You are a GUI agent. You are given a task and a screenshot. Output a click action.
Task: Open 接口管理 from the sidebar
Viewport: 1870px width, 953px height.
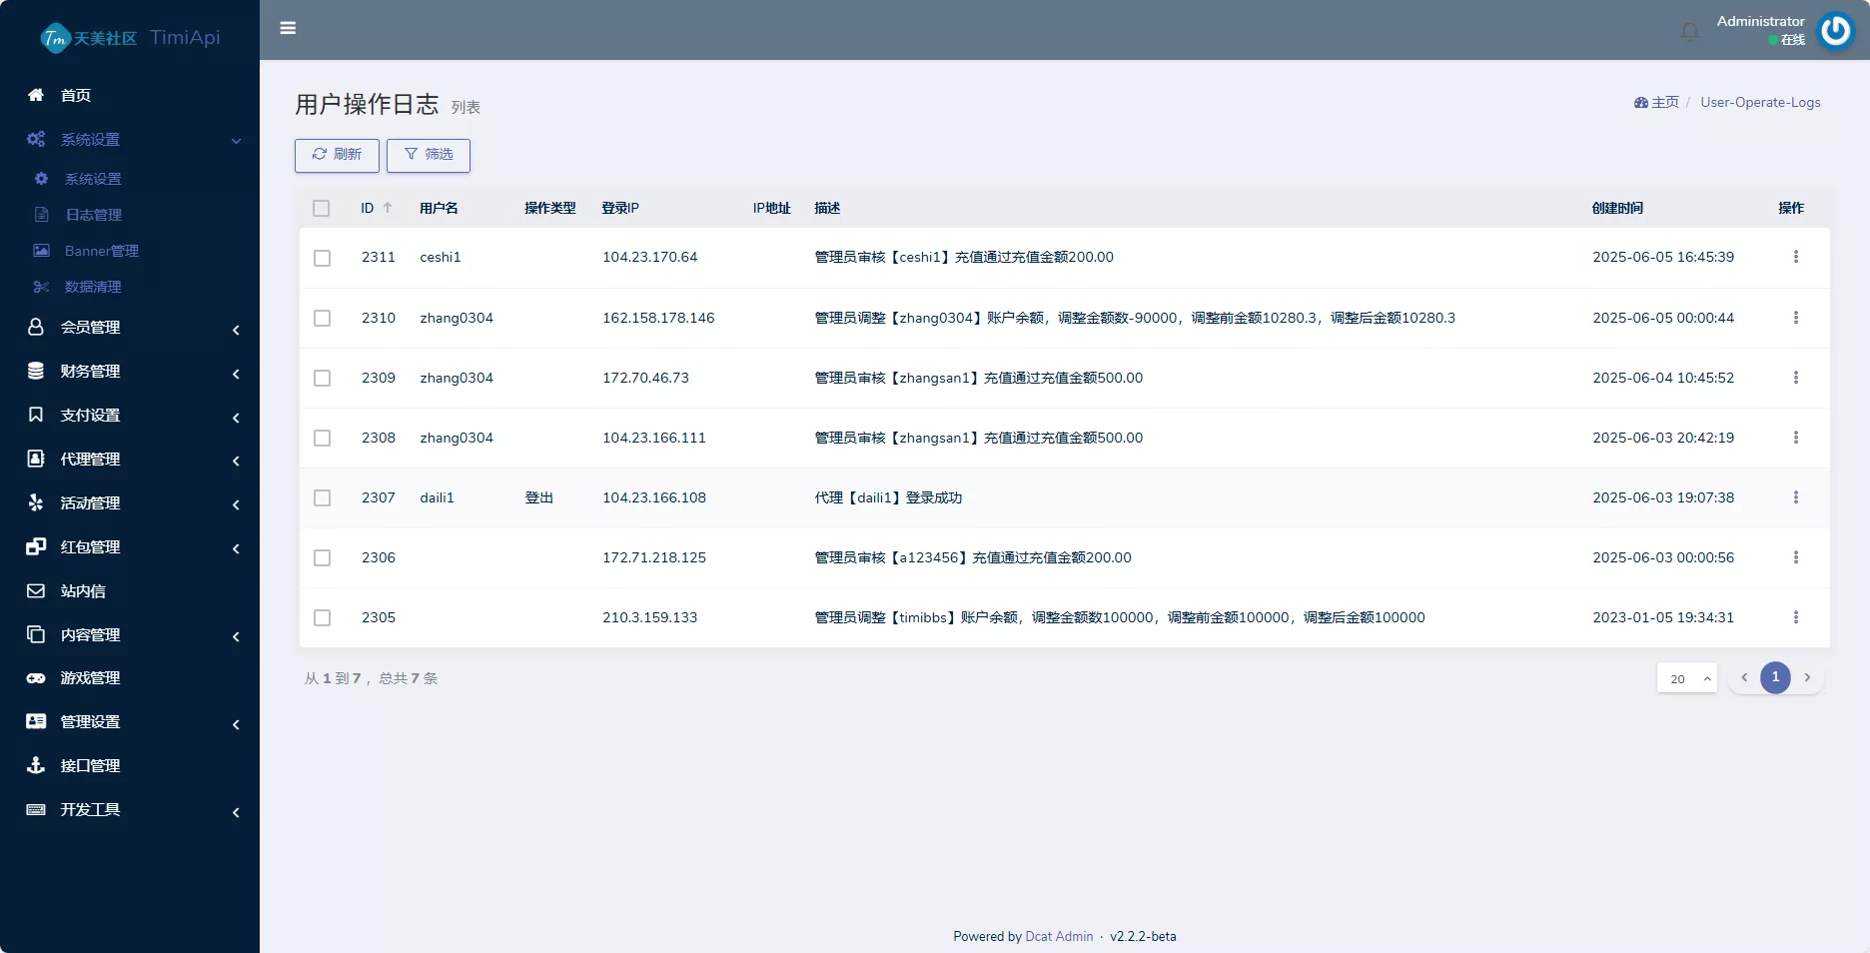tap(91, 765)
